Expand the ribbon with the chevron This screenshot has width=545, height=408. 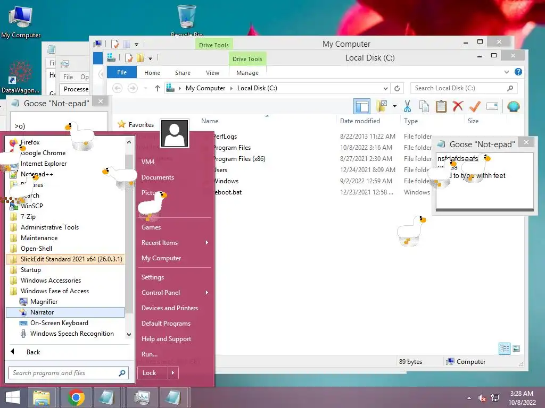tap(507, 72)
